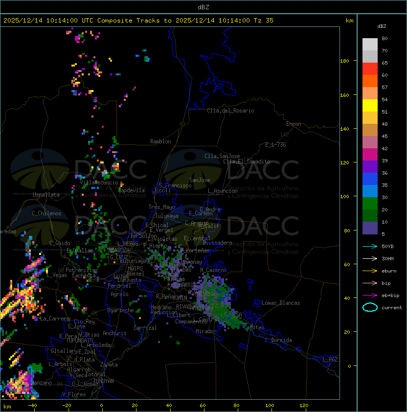The width and height of the screenshot is (407, 412).
Task: Click the '50YD' legend label
Action: [x=387, y=246]
